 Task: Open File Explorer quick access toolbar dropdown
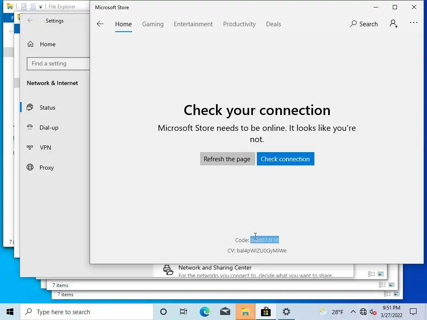click(x=40, y=7)
